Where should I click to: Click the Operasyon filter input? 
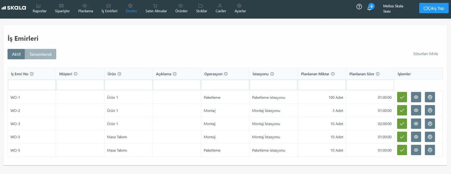point(225,85)
